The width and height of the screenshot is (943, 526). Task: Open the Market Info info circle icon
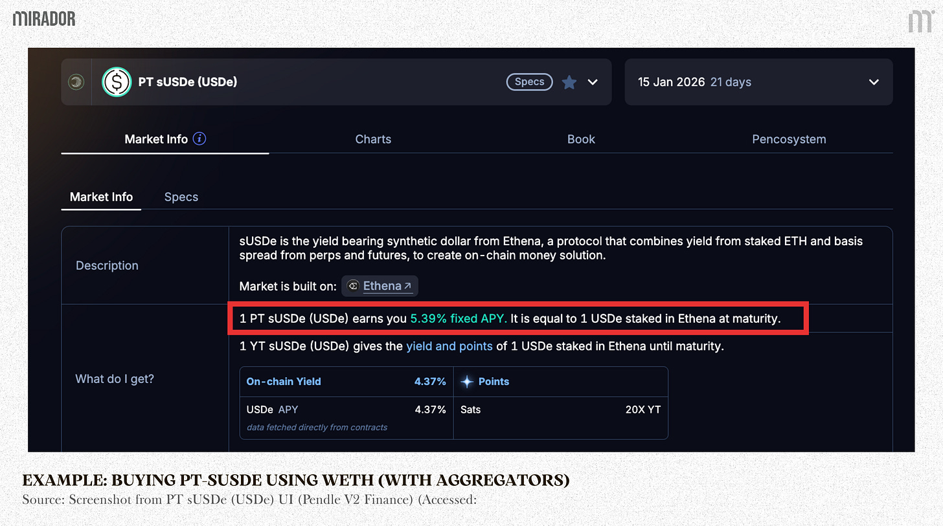click(199, 138)
